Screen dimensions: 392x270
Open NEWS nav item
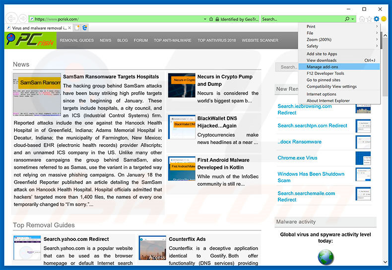tap(105, 40)
